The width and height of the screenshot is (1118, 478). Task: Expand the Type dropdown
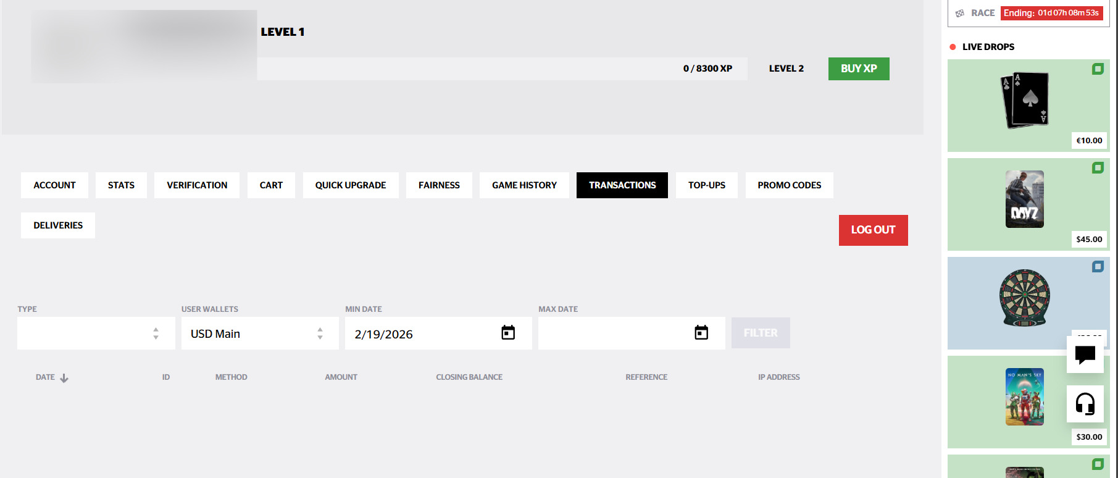point(96,333)
